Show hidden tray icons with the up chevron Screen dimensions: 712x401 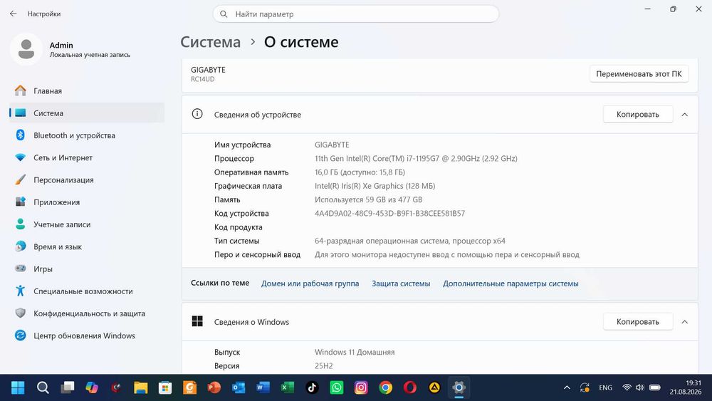[x=567, y=387]
